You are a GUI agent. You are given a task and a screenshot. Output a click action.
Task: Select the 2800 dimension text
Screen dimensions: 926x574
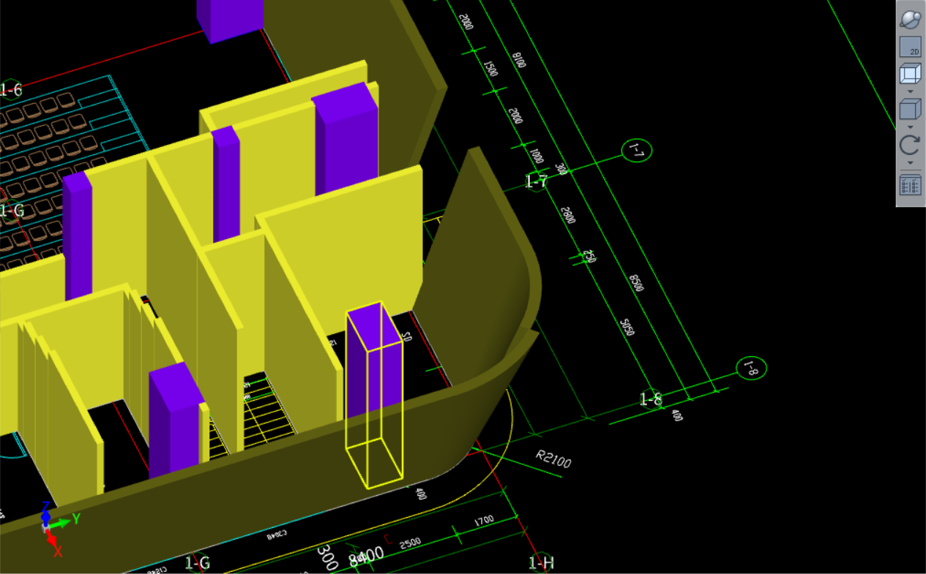(x=567, y=215)
